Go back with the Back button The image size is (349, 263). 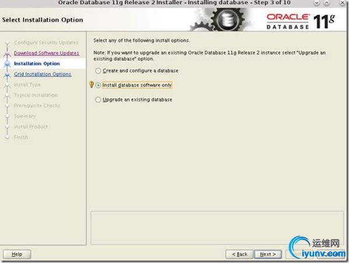(x=239, y=254)
